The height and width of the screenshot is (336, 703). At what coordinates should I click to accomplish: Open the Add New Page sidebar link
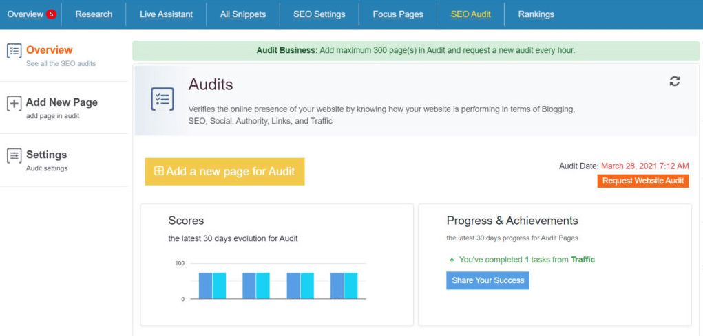(61, 103)
